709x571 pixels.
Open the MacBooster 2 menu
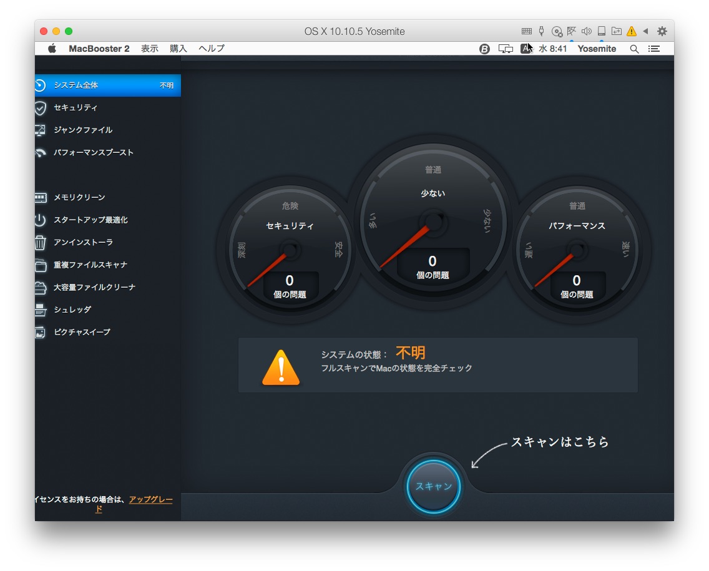point(99,49)
